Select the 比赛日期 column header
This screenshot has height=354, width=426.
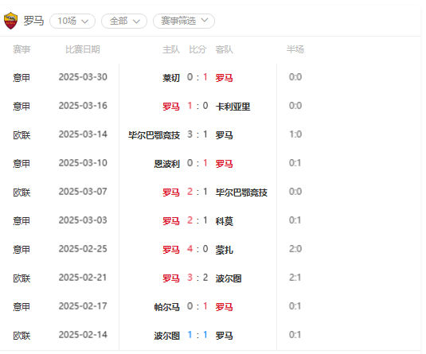83,49
